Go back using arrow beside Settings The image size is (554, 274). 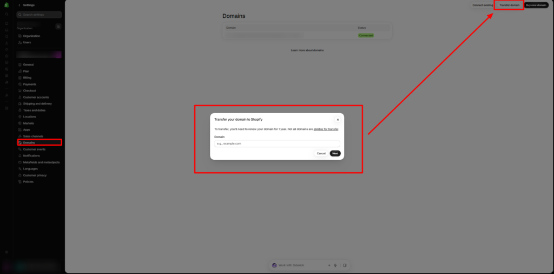tap(19, 5)
